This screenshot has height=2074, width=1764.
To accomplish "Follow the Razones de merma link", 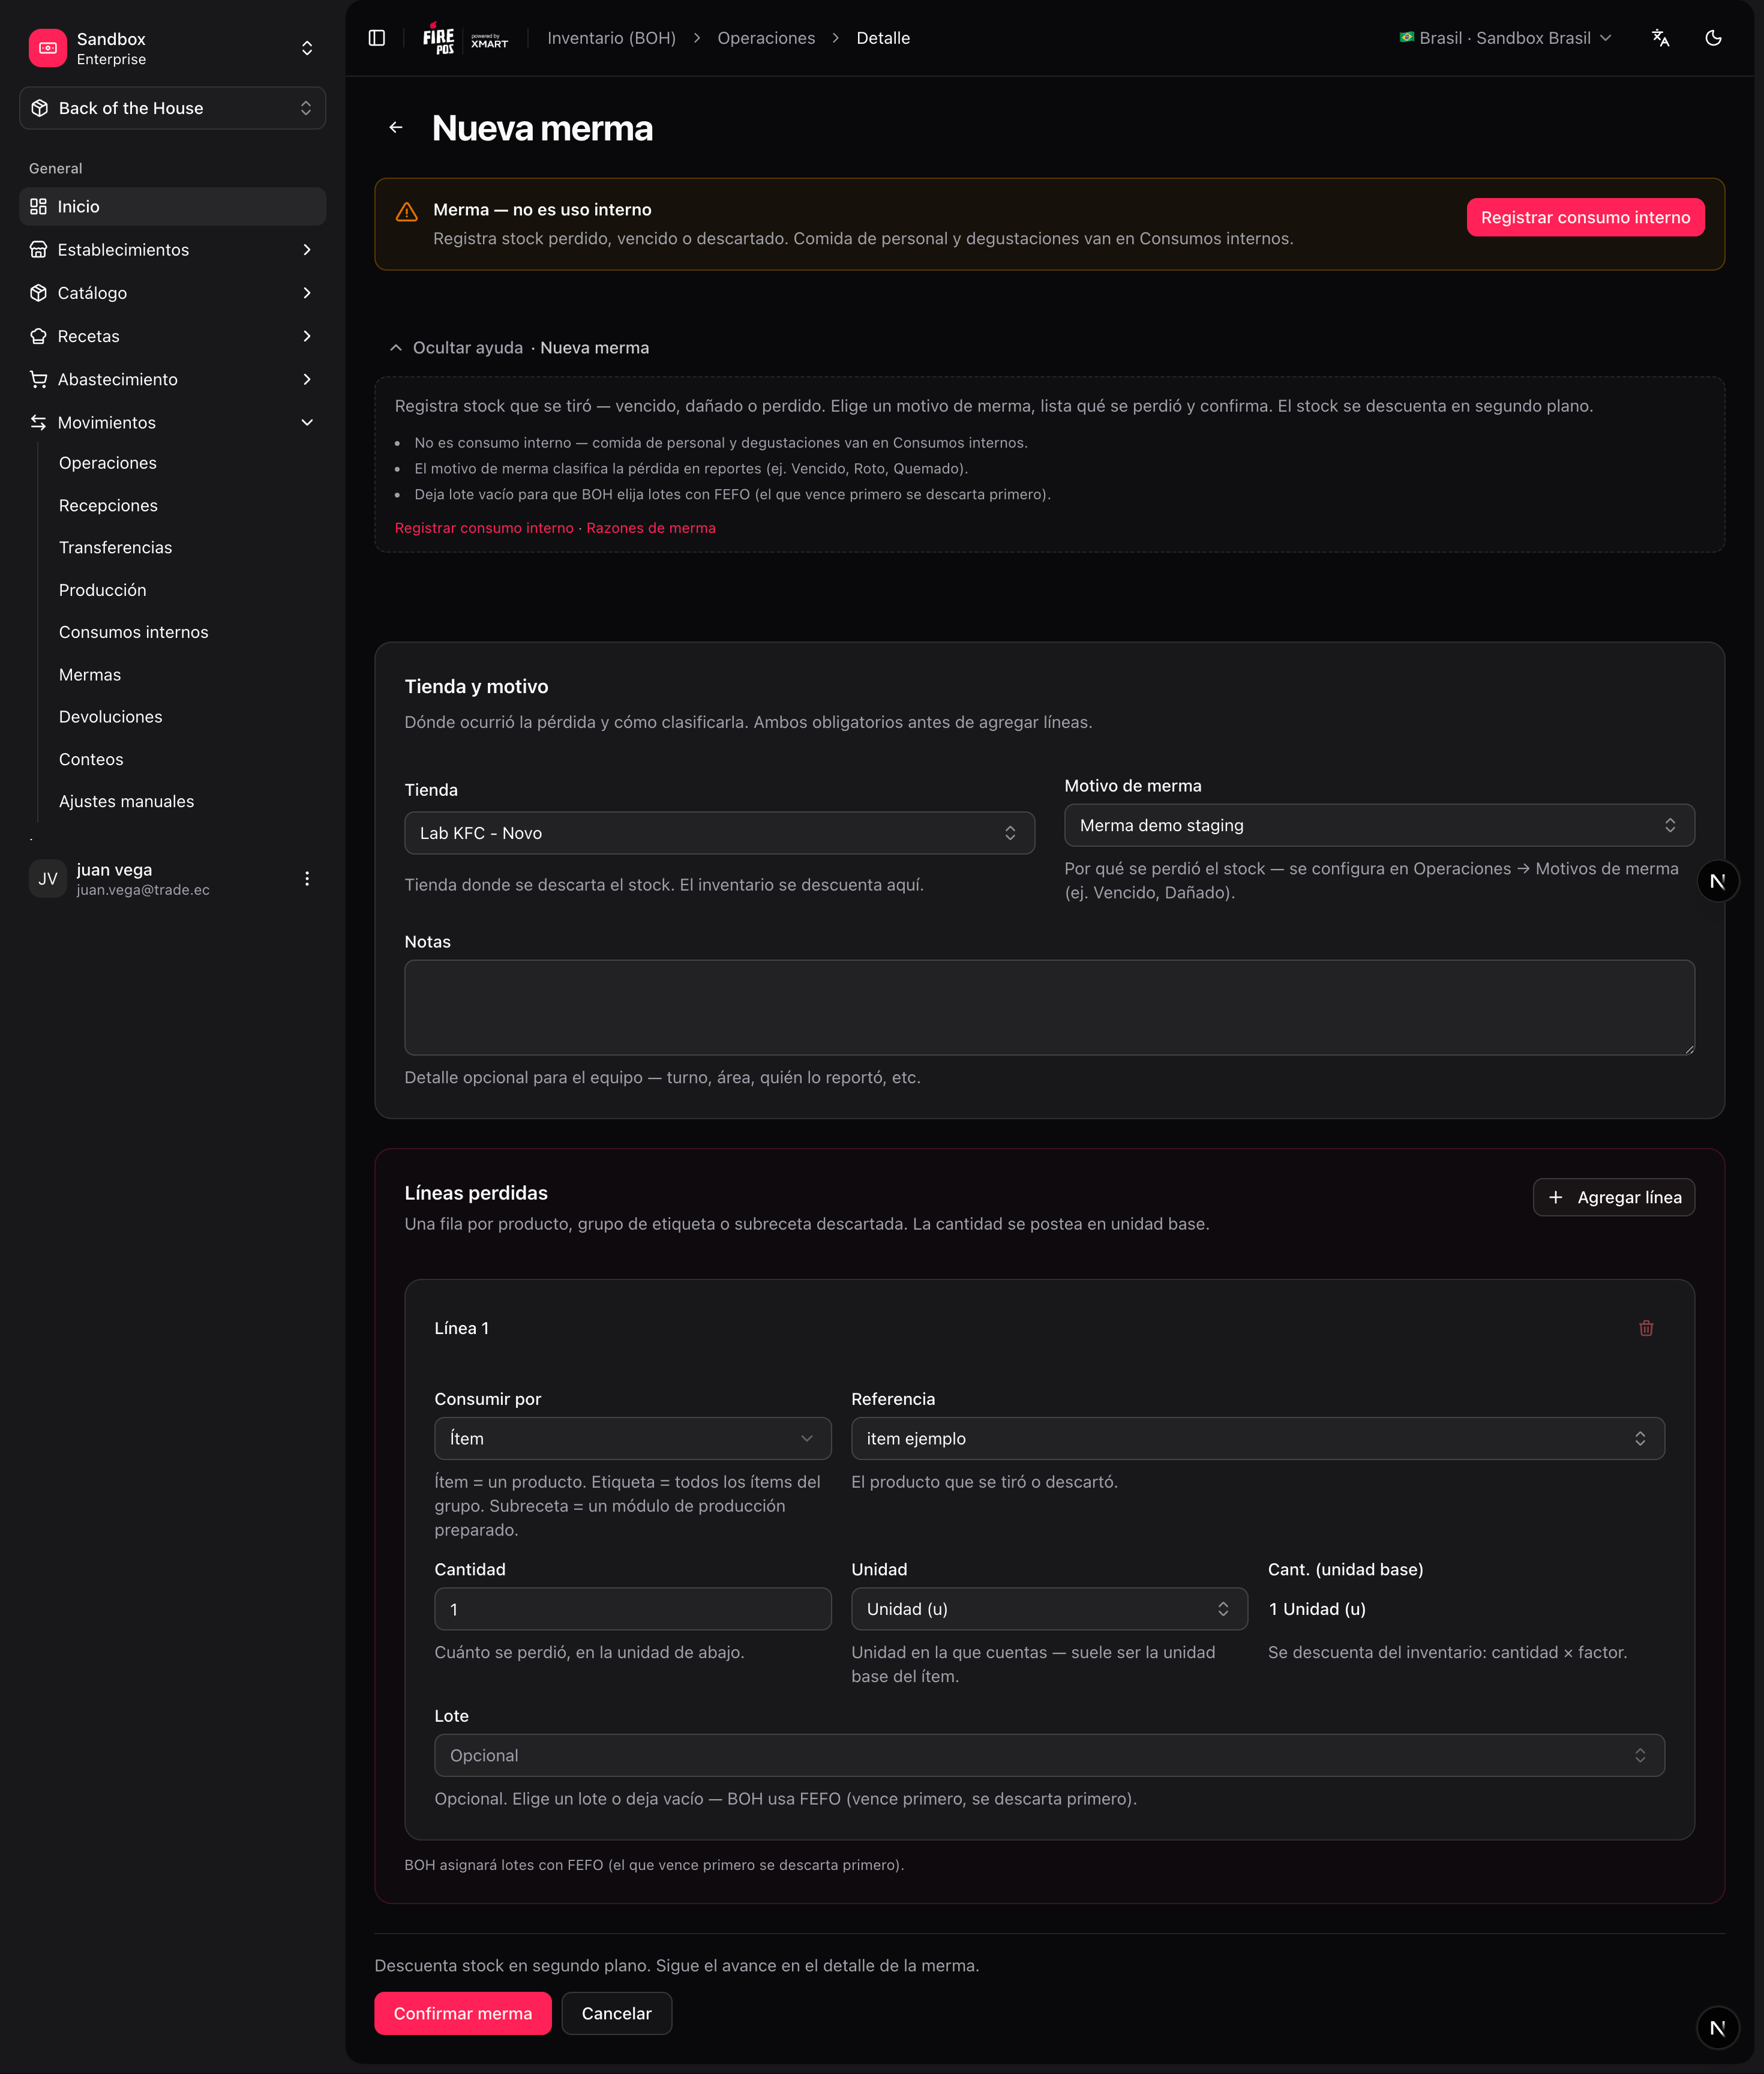I will pyautogui.click(x=651, y=528).
